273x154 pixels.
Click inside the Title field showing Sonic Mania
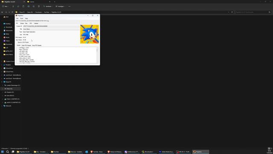[51, 29]
